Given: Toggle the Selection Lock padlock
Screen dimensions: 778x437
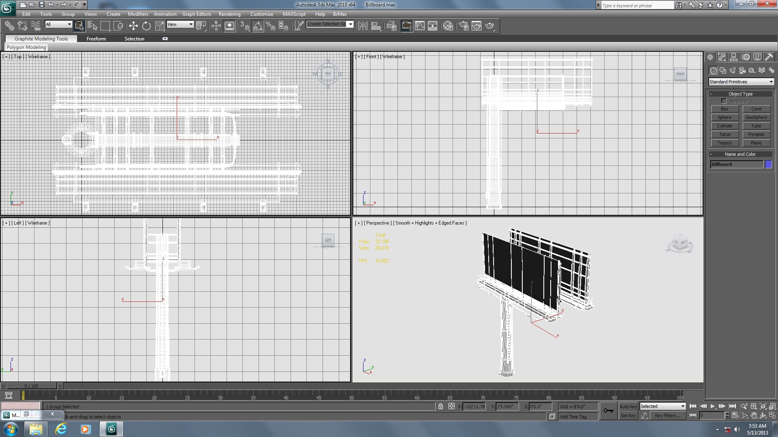Looking at the screenshot, I should (440, 406).
